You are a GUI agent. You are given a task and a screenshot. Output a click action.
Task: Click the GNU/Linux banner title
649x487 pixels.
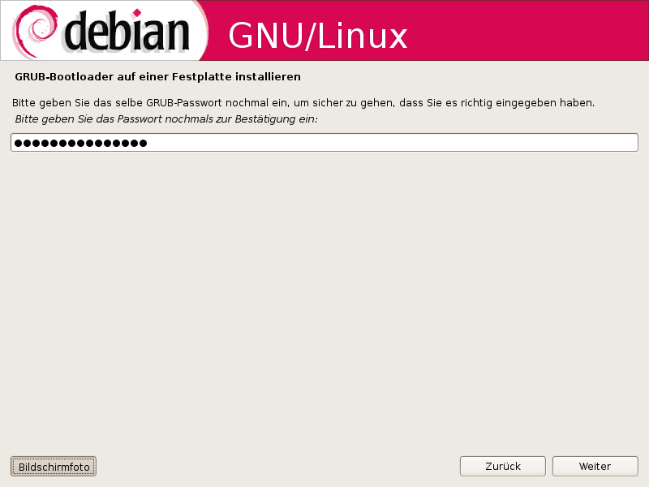[x=318, y=36]
